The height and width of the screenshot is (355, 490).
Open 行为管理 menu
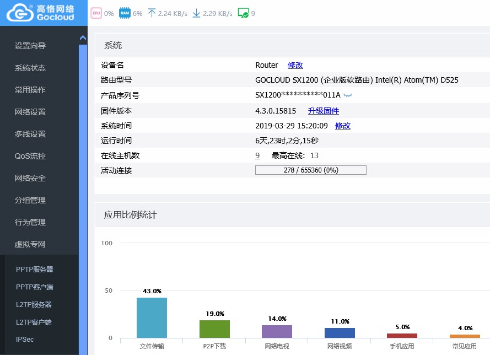pyautogui.click(x=30, y=222)
